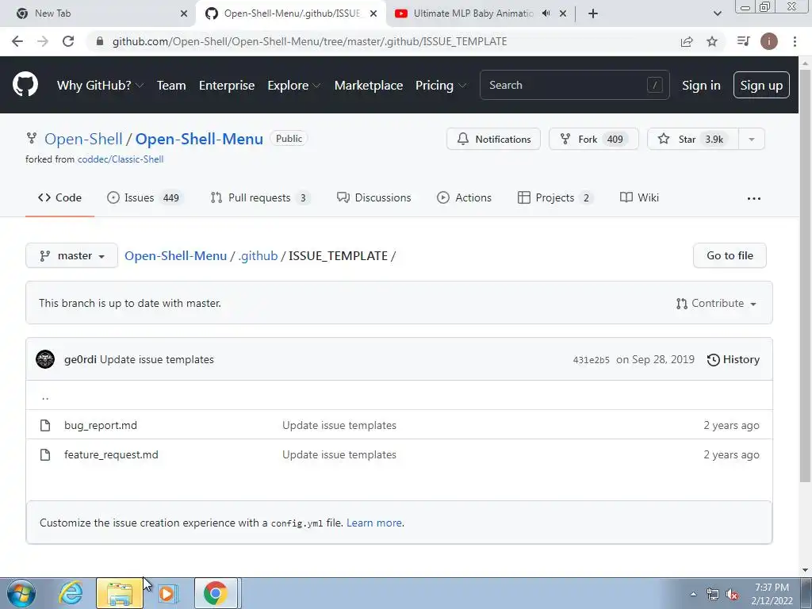Show hidden tray icons arrow
812x609 pixels.
tap(693, 594)
